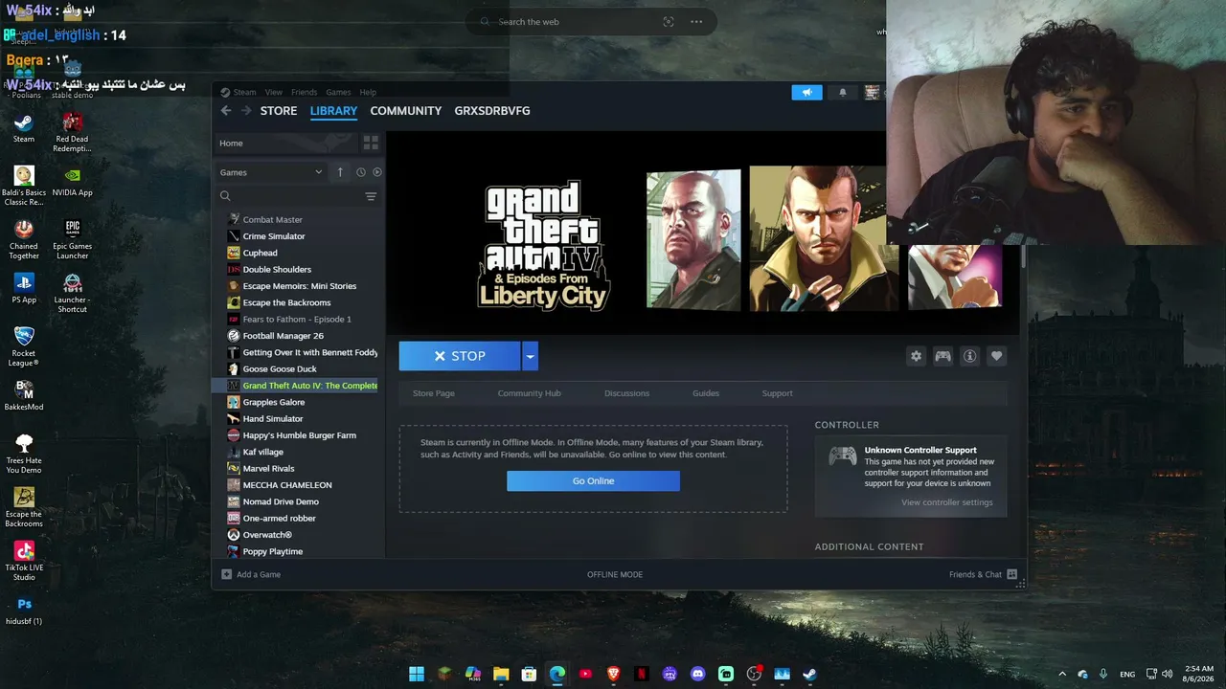Image resolution: width=1226 pixels, height=689 pixels.
Task: Show GTA IV game info panel
Action: click(x=970, y=356)
